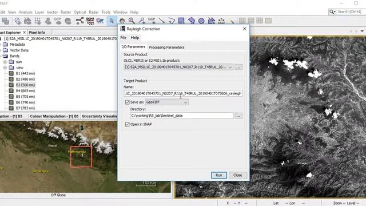366x206 pixels.
Task: Activate the hand panning tool
Action: pyautogui.click(x=122, y=21)
